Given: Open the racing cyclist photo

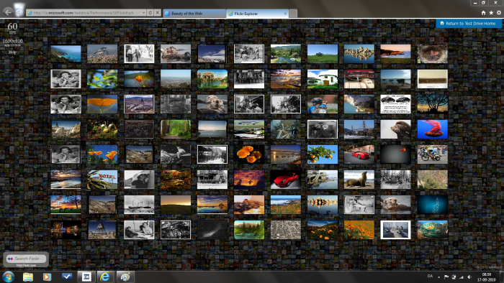Looking at the screenshot, I should (432, 154).
